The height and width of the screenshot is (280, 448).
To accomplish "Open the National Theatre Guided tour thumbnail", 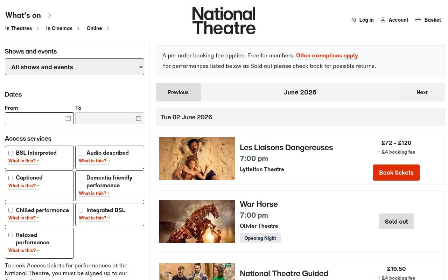I will (197, 272).
